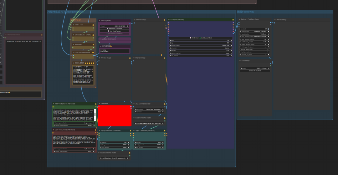The image size is (338, 175).
Task: Click lock icon on the canny Load ControlNet Model node
Action: 164,118
